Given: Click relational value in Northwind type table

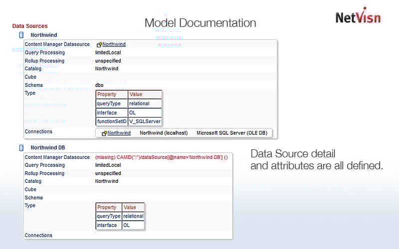Looking at the screenshot, I should tap(145, 104).
